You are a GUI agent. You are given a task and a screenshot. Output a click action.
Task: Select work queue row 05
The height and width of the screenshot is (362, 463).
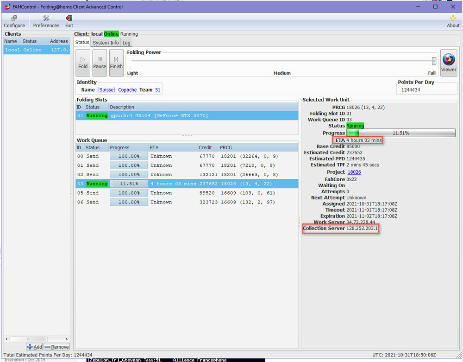[x=187, y=193]
